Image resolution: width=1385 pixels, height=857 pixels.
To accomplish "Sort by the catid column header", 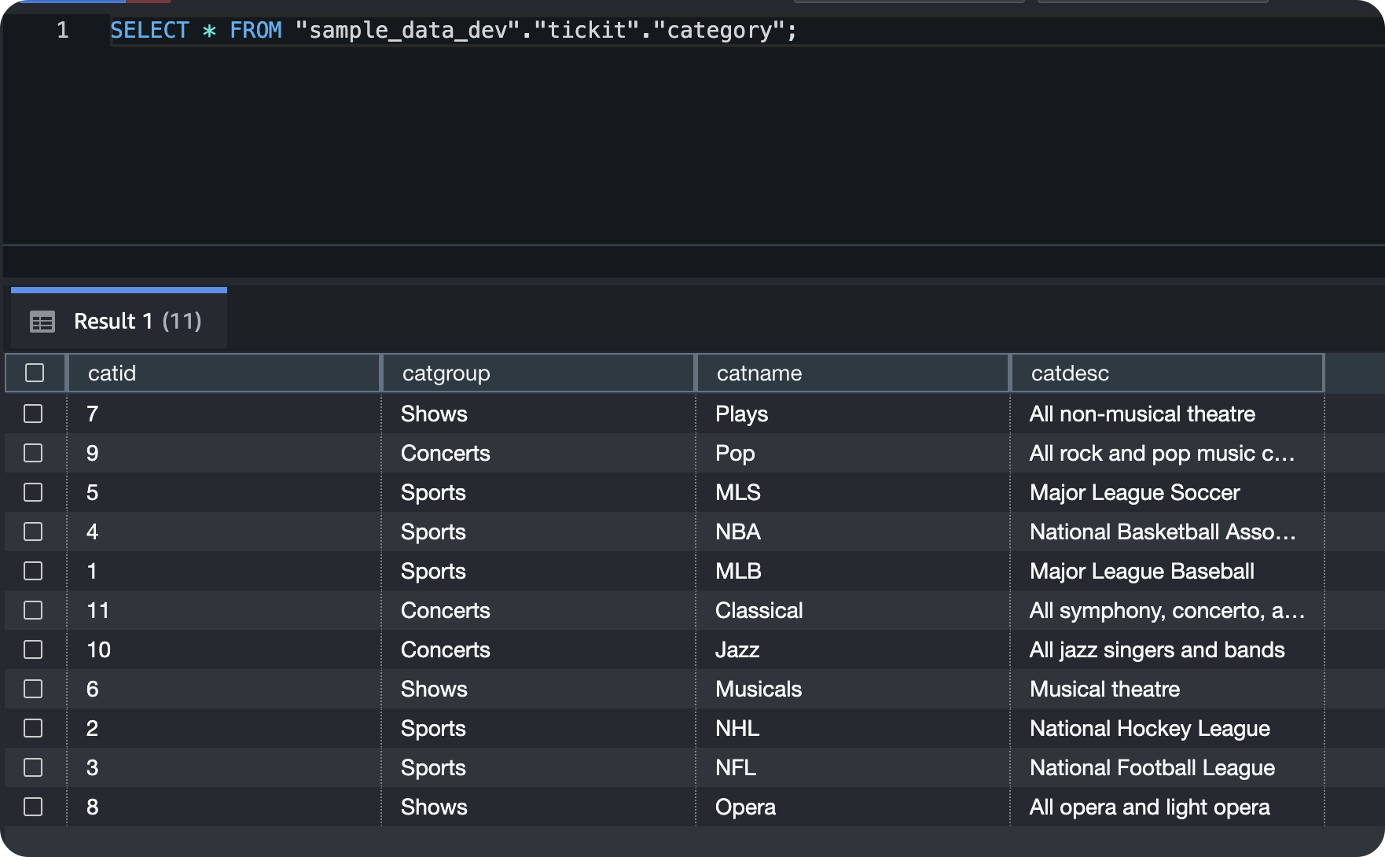I will pos(224,373).
